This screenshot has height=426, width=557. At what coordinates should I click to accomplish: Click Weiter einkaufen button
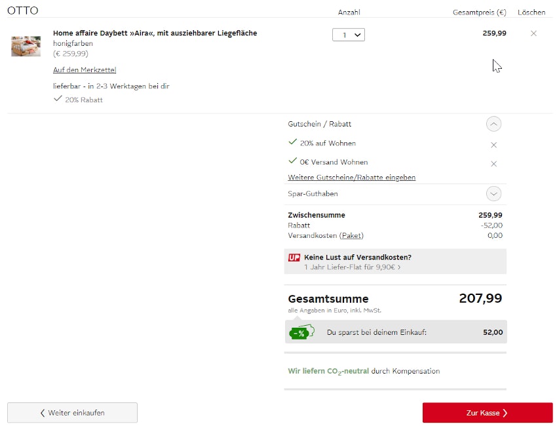click(72, 413)
